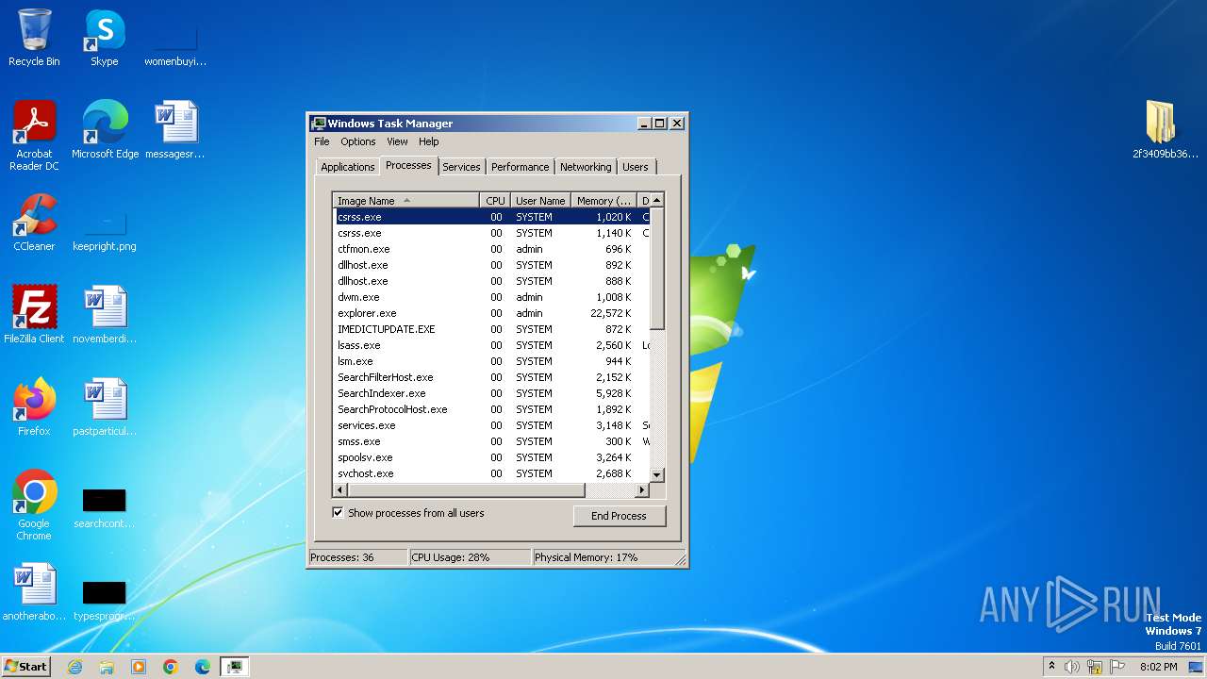Open FileZilla Client shortcut

coord(34,314)
